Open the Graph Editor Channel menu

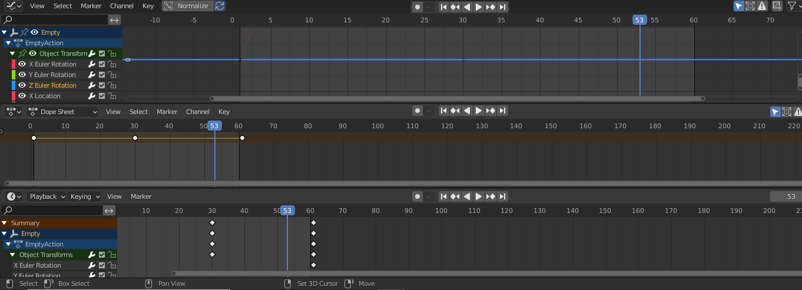click(x=122, y=6)
